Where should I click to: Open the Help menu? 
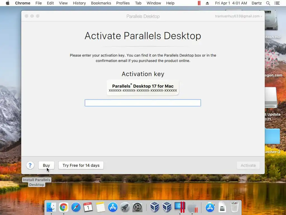[170, 3]
